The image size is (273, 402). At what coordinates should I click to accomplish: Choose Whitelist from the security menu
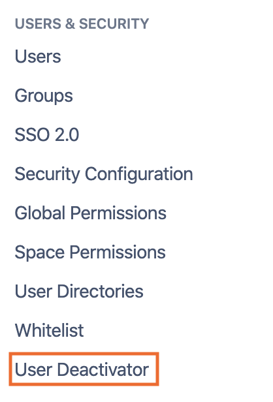[x=49, y=330]
